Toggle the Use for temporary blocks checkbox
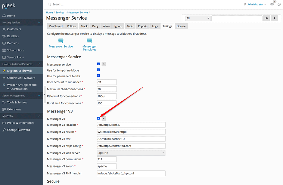 tap(98, 70)
